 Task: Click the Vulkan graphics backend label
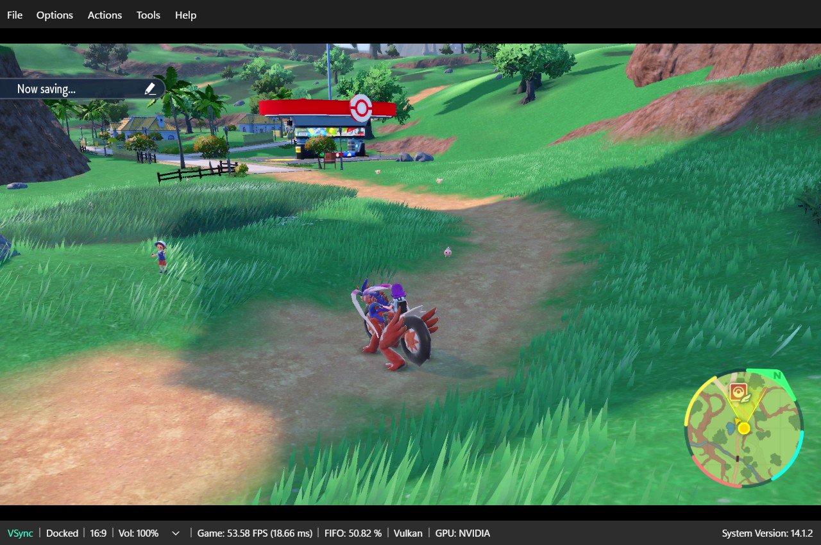408,533
